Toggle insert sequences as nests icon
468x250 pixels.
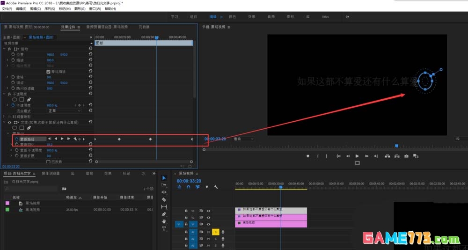coord(179,187)
